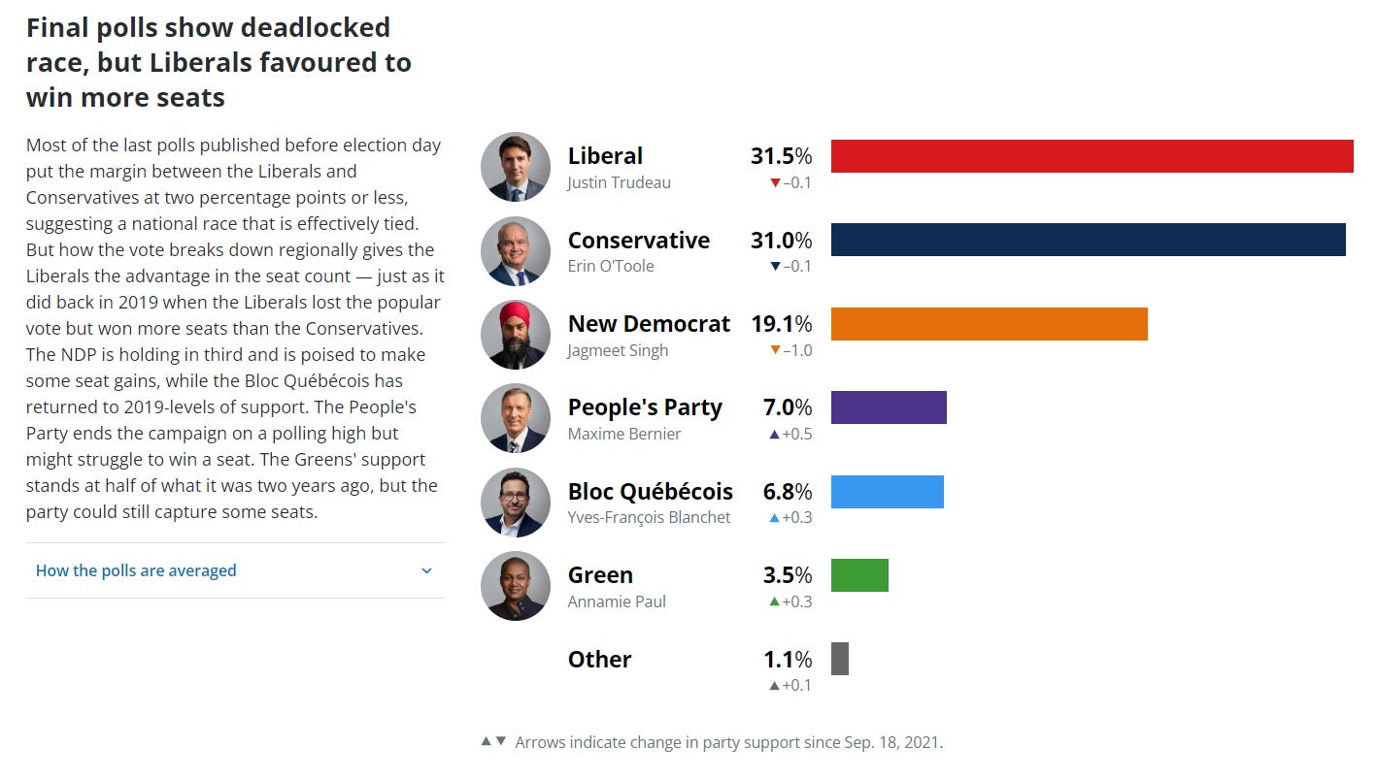Click the down arrow beside New Democrat -1.0
Viewport: 1378px width, 780px height.
click(774, 350)
